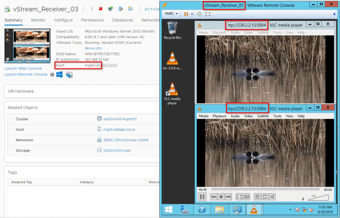The image size is (340, 218).
Task: Click the red Power Off VM icon
Action: 101,9
